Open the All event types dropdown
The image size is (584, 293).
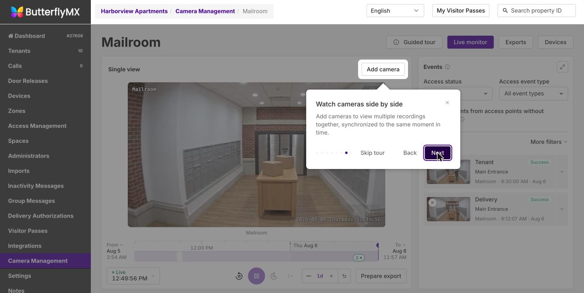pos(533,94)
